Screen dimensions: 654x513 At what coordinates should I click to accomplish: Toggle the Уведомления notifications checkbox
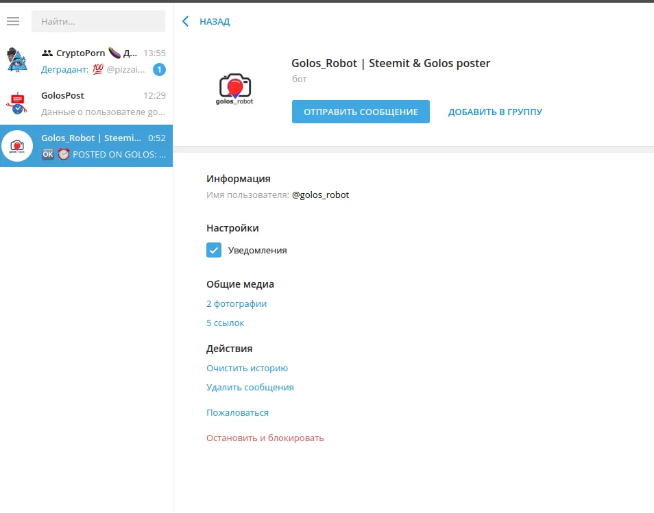214,250
